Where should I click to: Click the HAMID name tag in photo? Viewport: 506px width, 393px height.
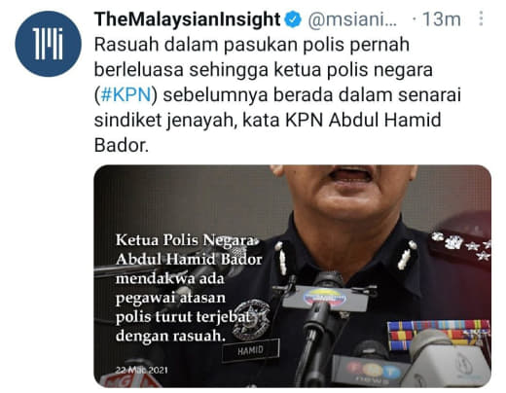coord(250,350)
